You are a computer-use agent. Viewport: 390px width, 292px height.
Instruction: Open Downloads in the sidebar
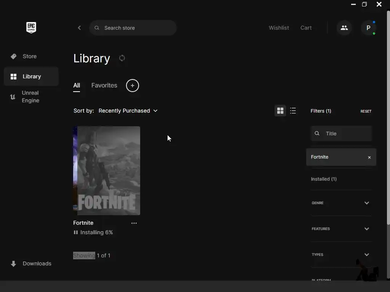click(31, 264)
